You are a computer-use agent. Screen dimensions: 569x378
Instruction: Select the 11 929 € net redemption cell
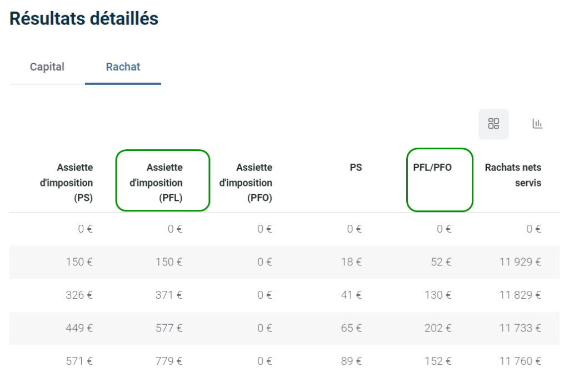pos(520,262)
